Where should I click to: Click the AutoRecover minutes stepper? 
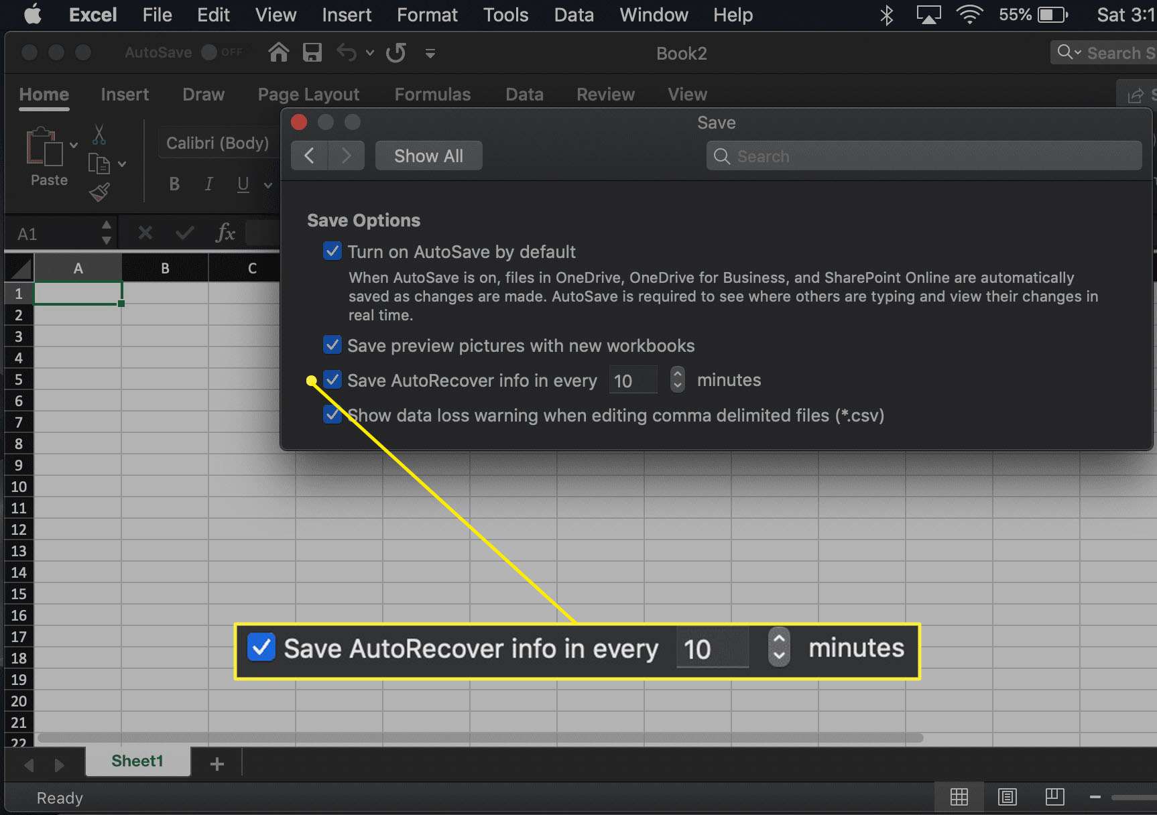click(x=677, y=380)
